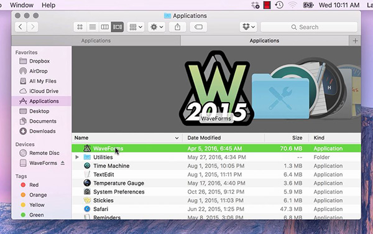
Task: Add a new Finder tab
Action: point(355,40)
